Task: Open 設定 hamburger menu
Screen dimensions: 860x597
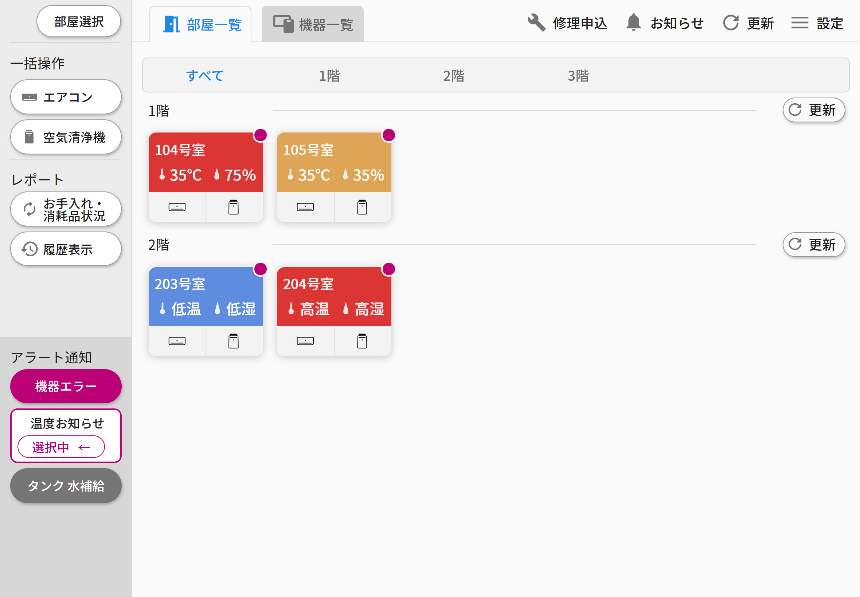Action: (817, 23)
